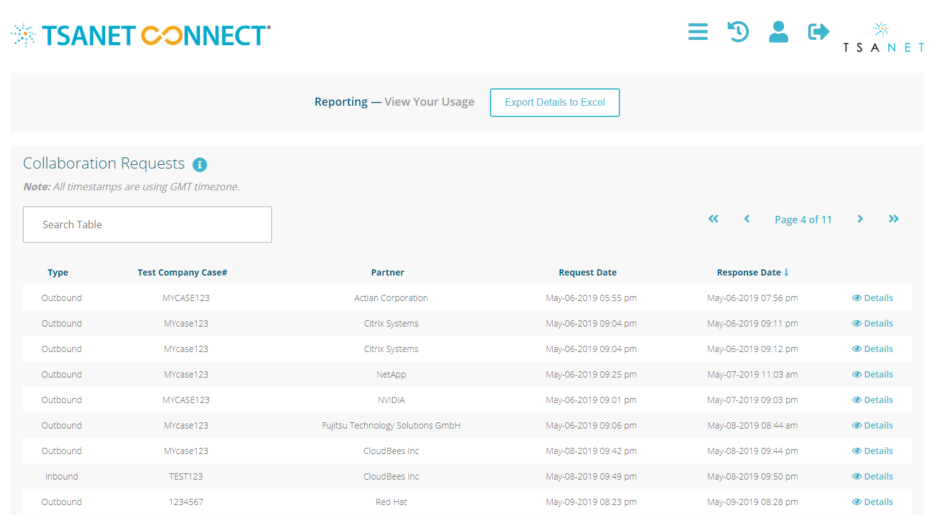
Task: View Details for NetApp row
Action: 872,374
